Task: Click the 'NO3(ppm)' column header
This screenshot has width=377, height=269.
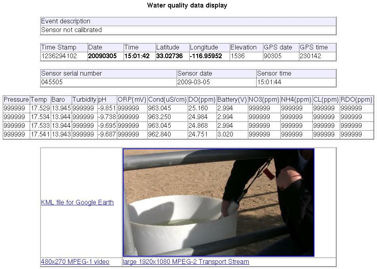Action: point(264,99)
